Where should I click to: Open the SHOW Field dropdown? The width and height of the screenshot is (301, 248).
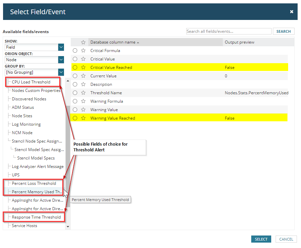click(x=61, y=47)
